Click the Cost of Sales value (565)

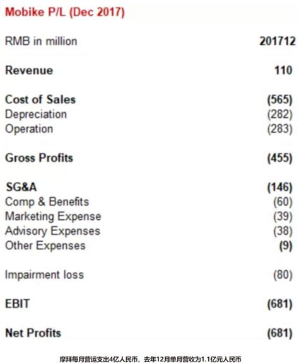coord(279,100)
